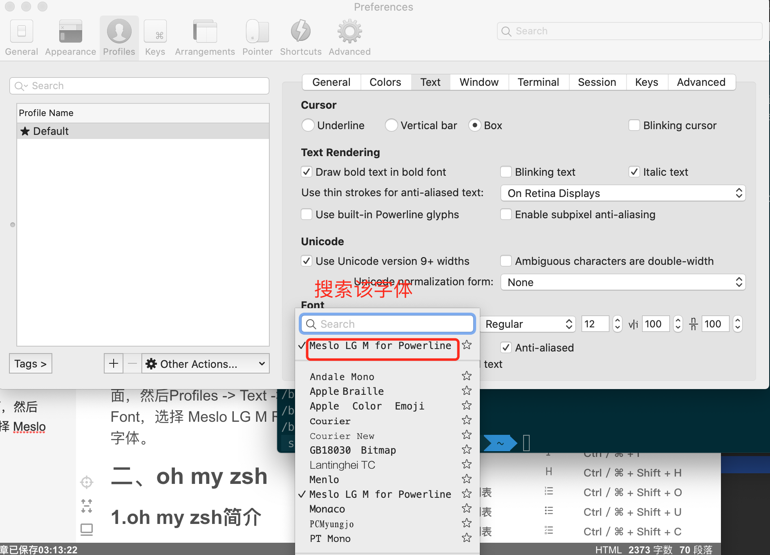
Task: Click the editor preview laptop icon
Action: [x=87, y=530]
